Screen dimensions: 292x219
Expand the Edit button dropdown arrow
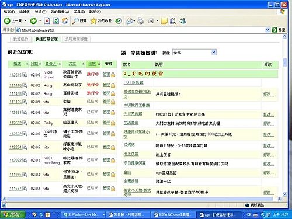point(157,21)
